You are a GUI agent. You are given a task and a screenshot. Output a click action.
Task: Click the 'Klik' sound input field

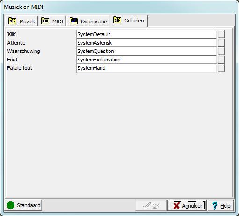point(146,34)
